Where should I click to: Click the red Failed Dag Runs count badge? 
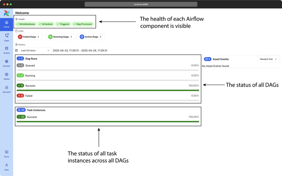point(20,96)
